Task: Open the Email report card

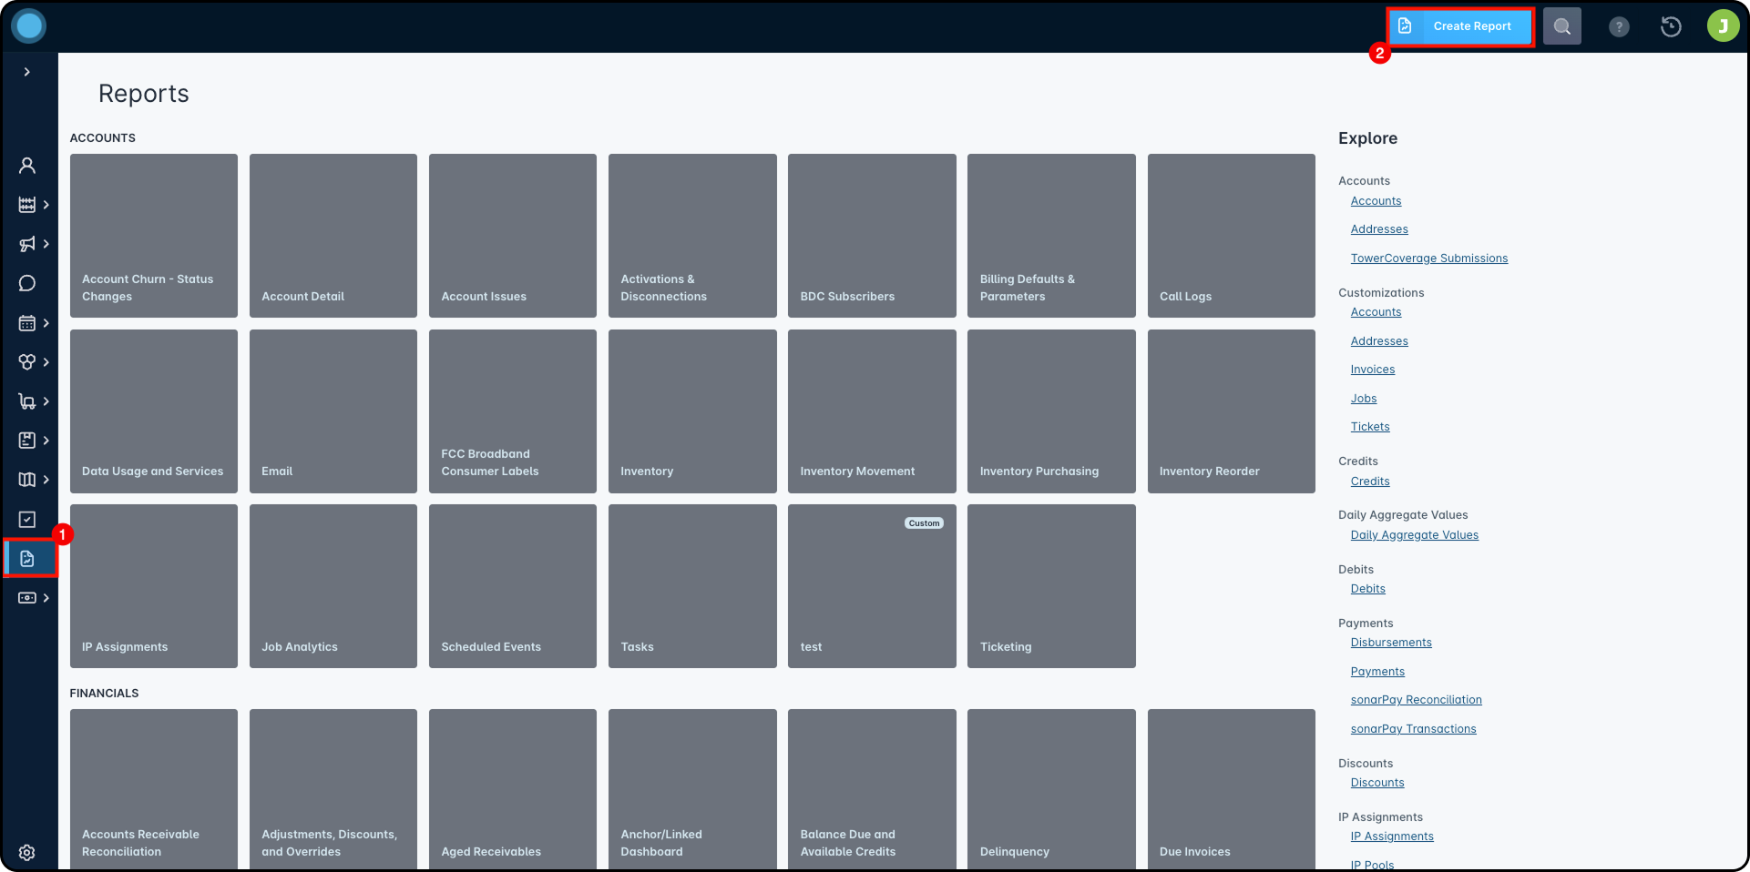Action: click(x=333, y=411)
